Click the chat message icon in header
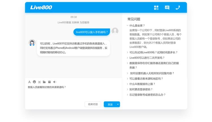Viewport: 212px width, 122px height. [167, 8]
